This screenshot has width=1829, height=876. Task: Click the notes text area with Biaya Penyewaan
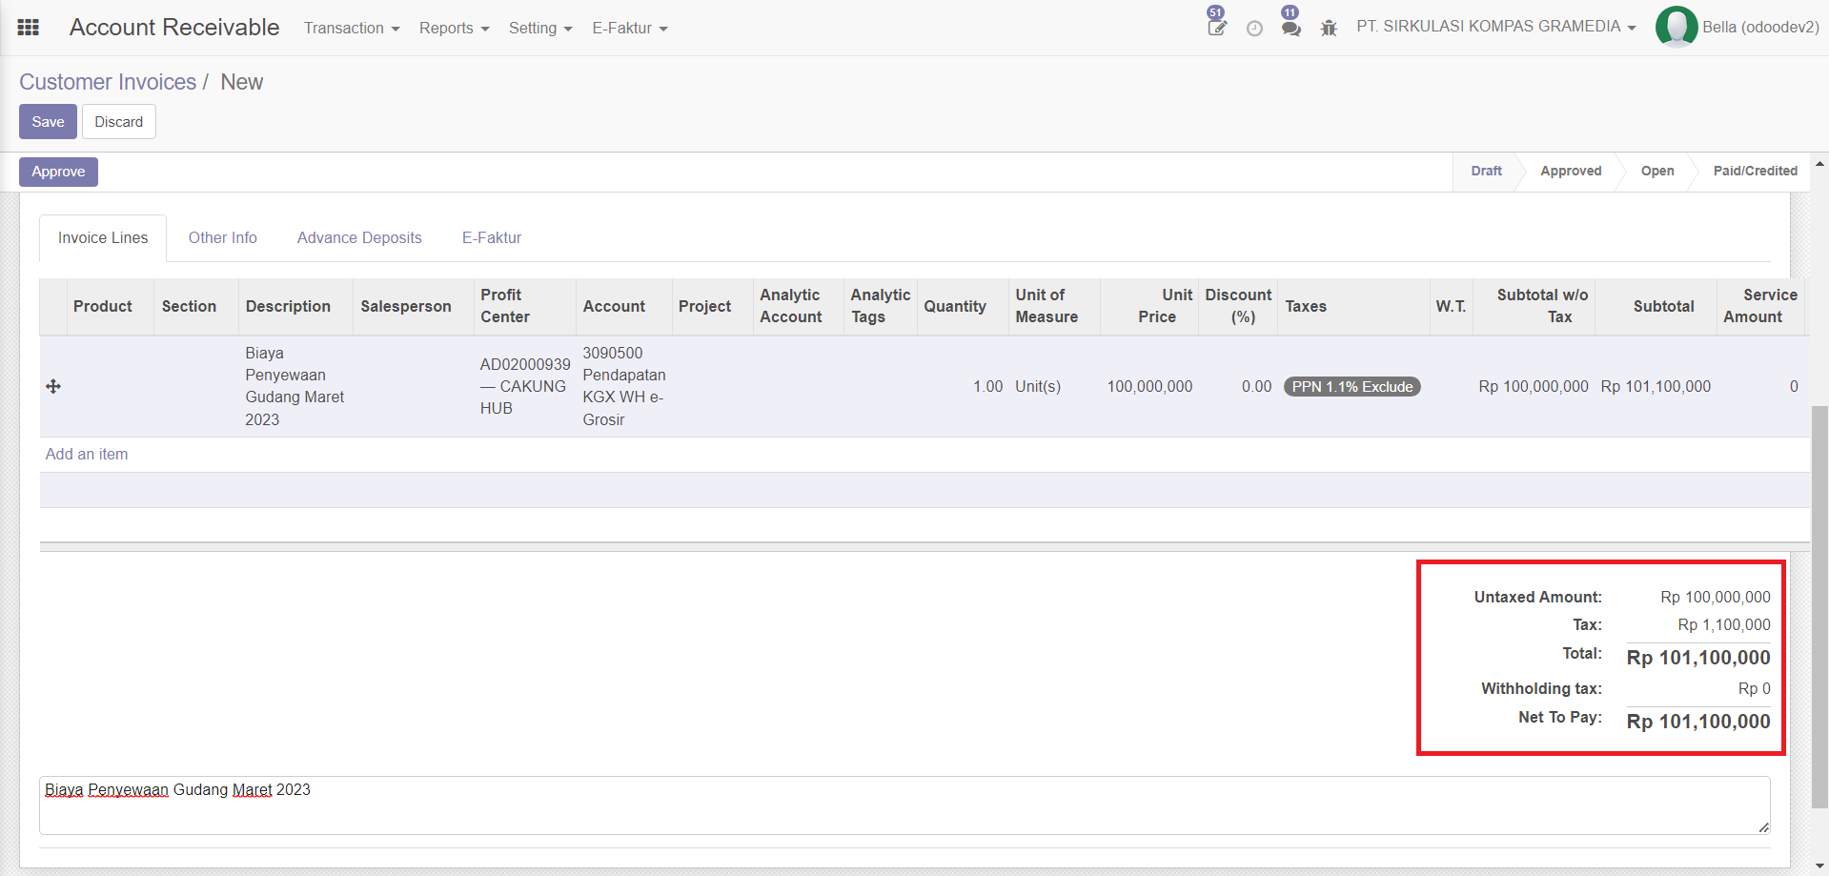coord(904,805)
